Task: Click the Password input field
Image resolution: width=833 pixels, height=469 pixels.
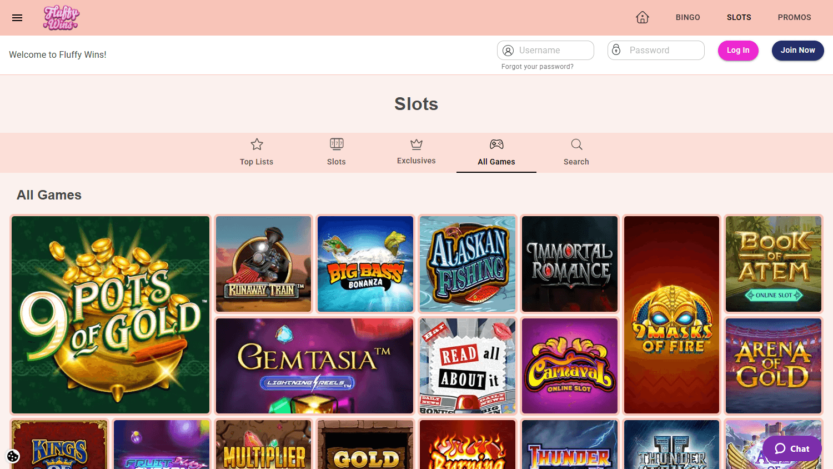Action: (656, 50)
